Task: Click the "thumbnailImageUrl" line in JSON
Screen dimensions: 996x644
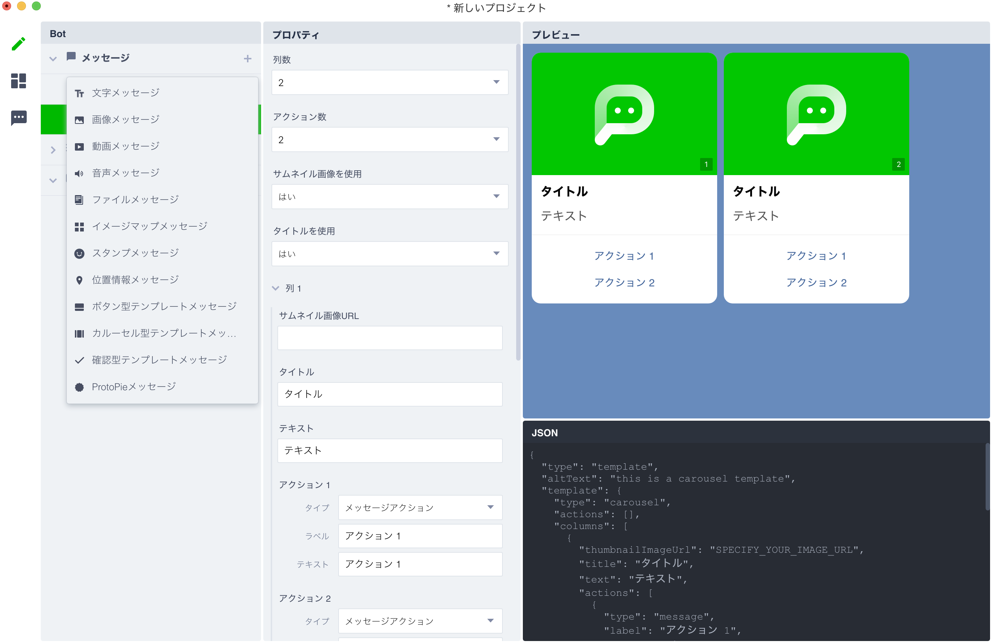Action: pyautogui.click(x=721, y=550)
